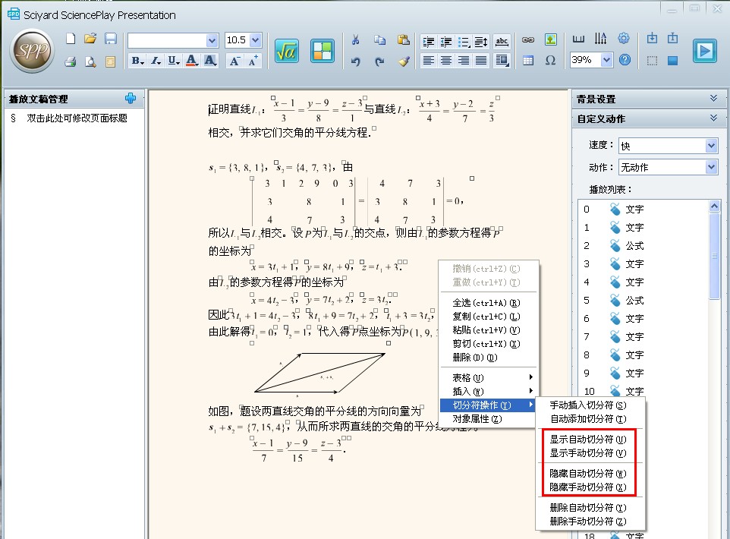
Task: Open settings with the gear icon
Action: click(x=624, y=38)
